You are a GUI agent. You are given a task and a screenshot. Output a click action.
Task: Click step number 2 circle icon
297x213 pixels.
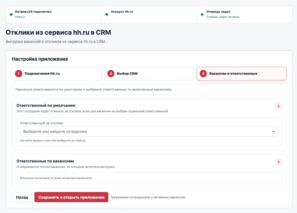click(x=111, y=73)
